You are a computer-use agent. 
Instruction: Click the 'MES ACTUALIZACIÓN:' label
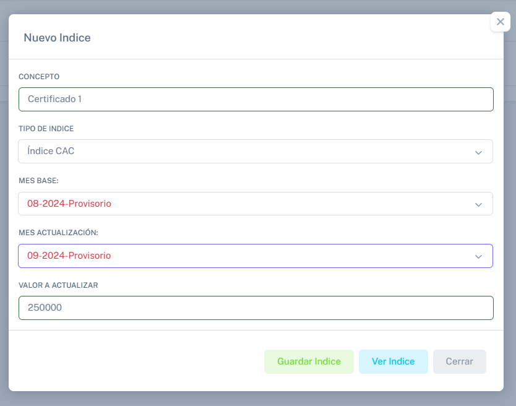point(59,233)
